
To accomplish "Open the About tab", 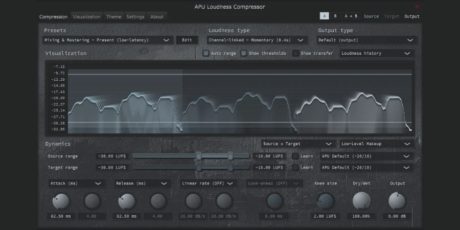I will click(157, 17).
